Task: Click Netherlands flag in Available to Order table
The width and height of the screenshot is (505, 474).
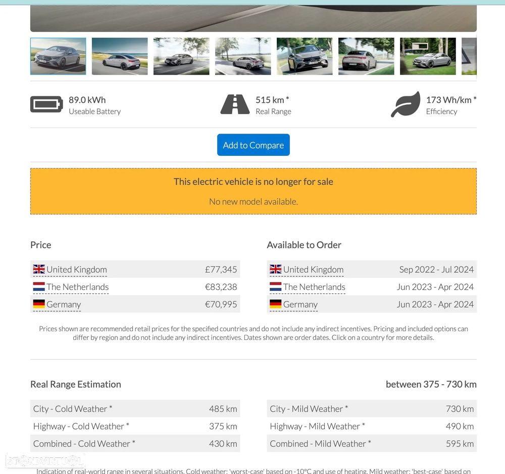Action: point(276,286)
